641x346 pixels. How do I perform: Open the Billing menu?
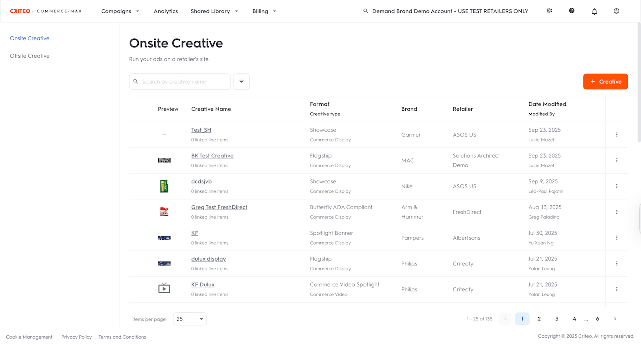tap(264, 11)
